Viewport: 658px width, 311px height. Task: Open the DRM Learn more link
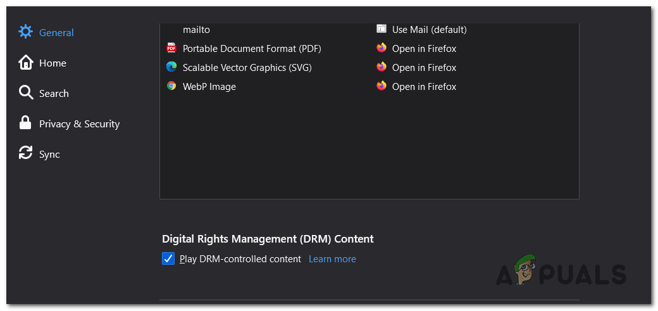click(332, 258)
